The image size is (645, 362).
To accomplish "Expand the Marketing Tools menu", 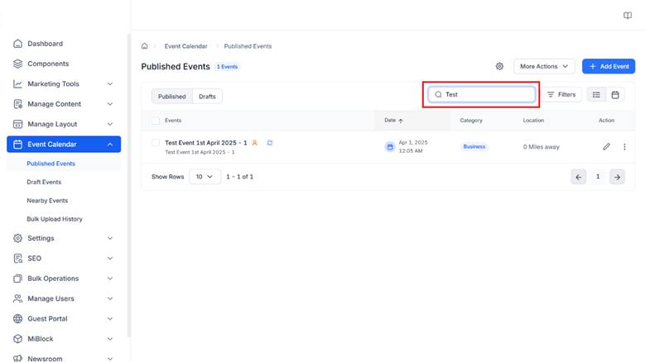I will (x=110, y=83).
